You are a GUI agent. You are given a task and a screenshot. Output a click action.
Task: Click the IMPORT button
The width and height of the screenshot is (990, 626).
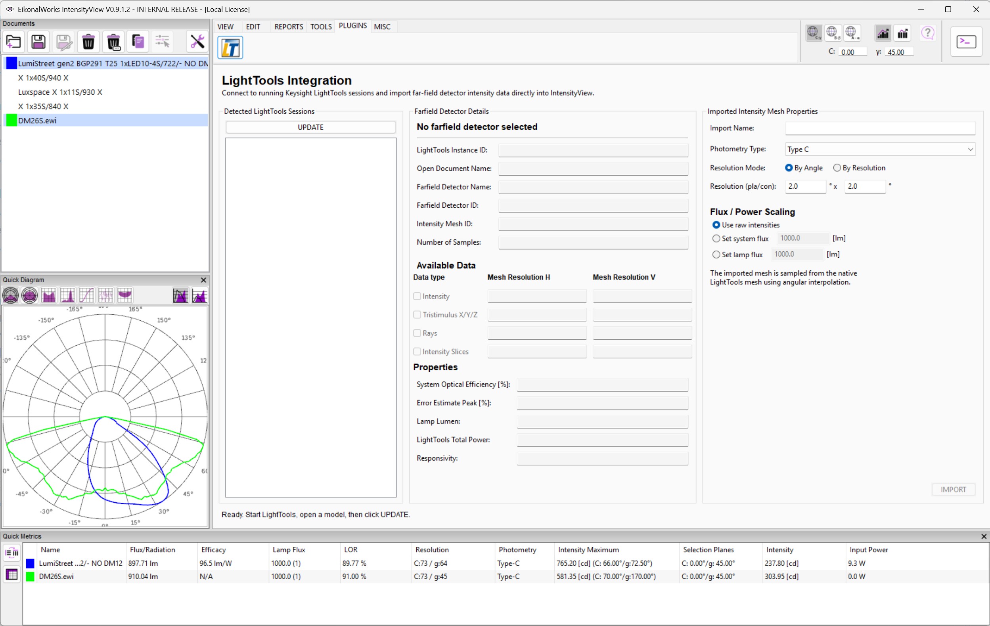954,490
